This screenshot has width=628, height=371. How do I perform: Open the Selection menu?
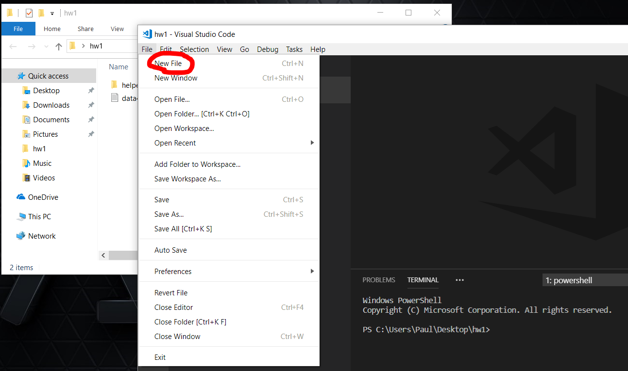[194, 49]
